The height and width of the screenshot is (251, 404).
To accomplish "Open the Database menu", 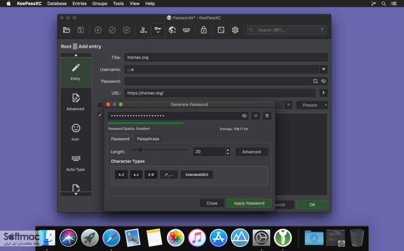I will (57, 4).
